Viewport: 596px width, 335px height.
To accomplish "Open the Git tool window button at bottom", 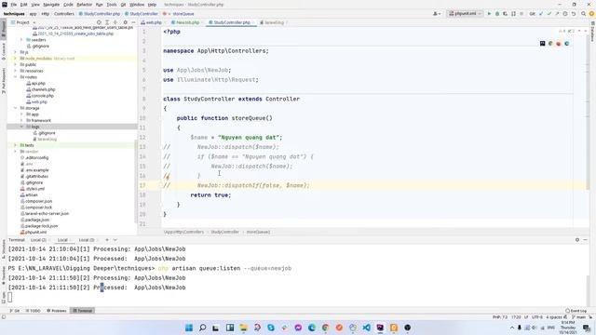I will (x=15, y=311).
